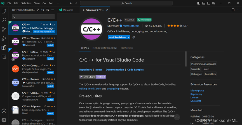The width and height of the screenshot is (242, 125).
Task: Switch to the Welcome tab
Action: [68, 10]
